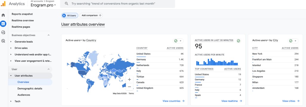The width and height of the screenshot is (306, 107).
Task: Click the Amsterdam city row
Action: pos(275,88)
